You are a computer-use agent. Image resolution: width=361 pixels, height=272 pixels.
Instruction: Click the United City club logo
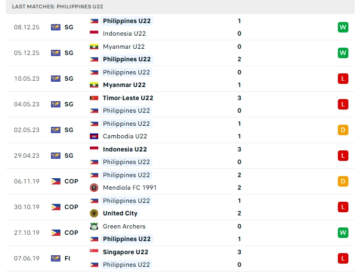[94, 213]
